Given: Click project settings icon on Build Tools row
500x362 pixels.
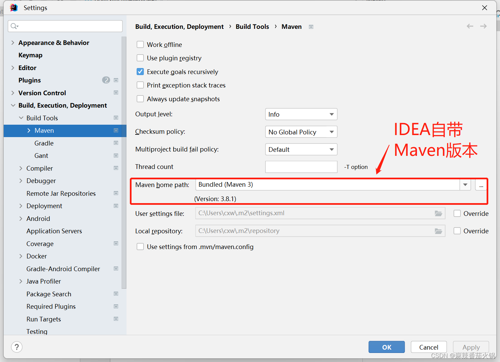Looking at the screenshot, I should click(x=116, y=118).
